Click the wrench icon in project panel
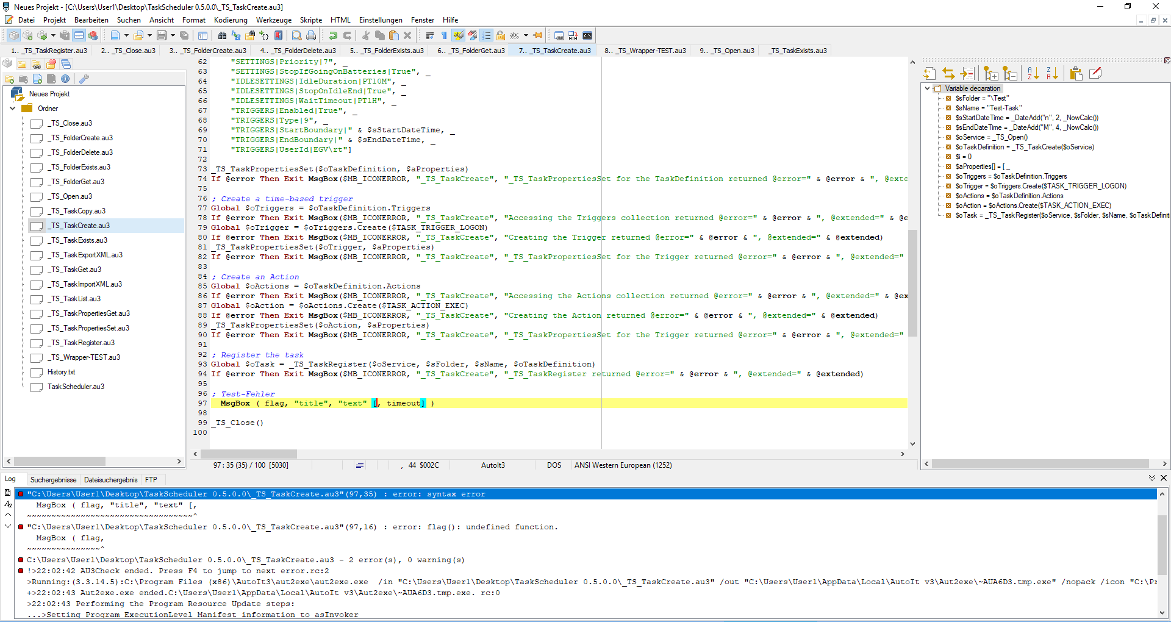This screenshot has width=1171, height=622. click(84, 79)
